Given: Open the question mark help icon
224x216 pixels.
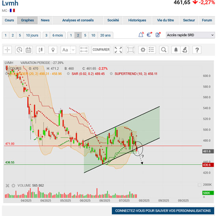Looking at the screenshot, I should pos(197,50).
